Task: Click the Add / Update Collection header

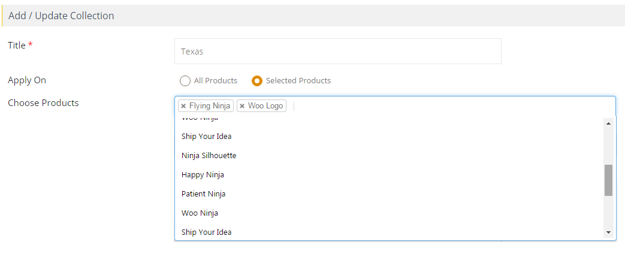Action: click(61, 16)
